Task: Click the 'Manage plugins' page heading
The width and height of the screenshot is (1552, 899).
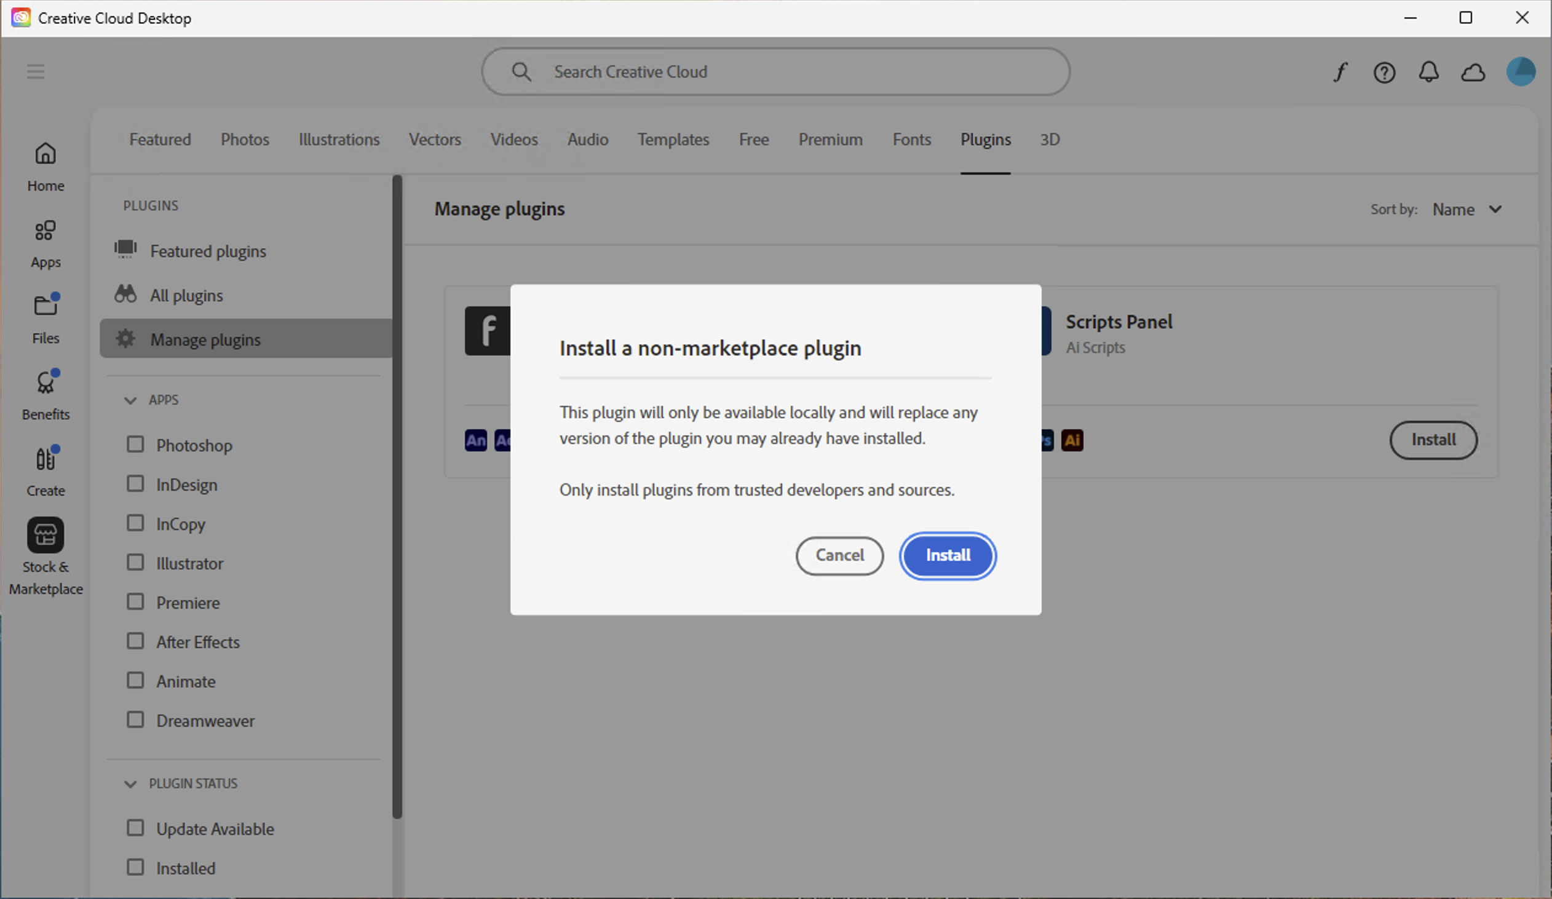Action: (499, 209)
